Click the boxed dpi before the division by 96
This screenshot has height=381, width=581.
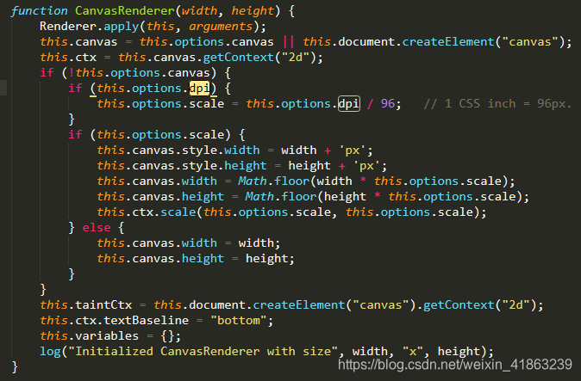tap(348, 103)
